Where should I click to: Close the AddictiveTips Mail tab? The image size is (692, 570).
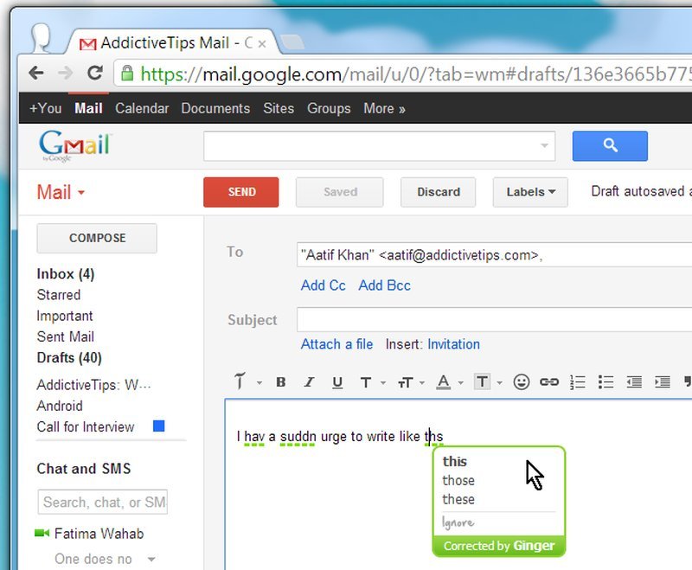[262, 44]
